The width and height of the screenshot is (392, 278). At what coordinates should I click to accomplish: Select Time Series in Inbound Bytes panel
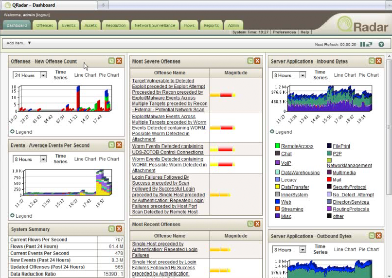click(320, 75)
